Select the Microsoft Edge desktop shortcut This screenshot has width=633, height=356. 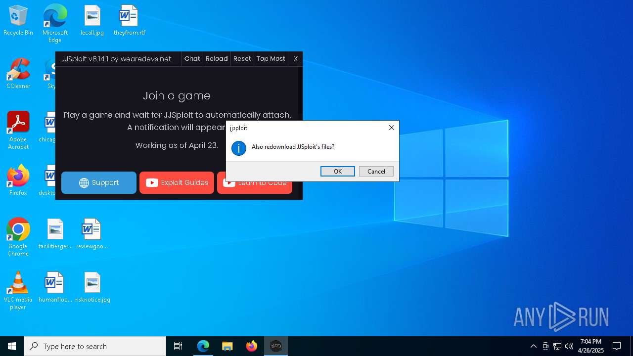click(x=55, y=23)
